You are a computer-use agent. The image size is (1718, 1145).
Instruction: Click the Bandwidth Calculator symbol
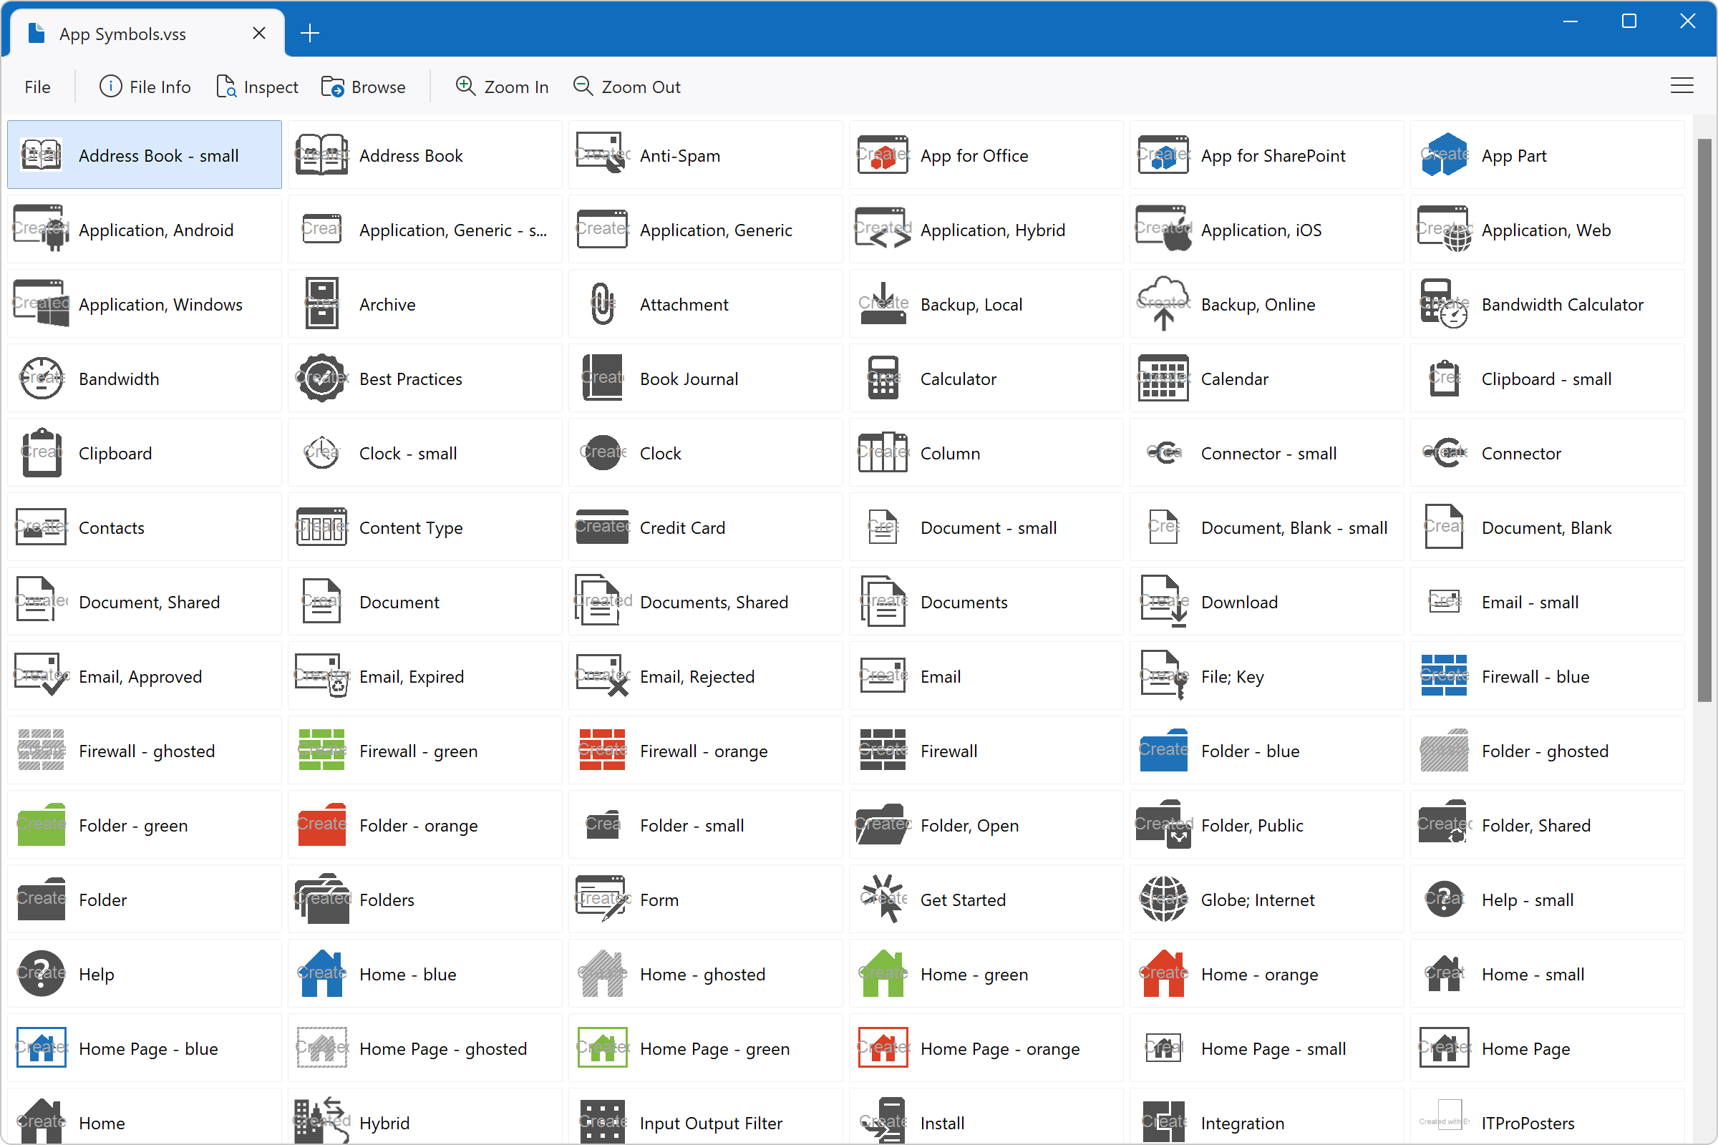[1547, 303]
